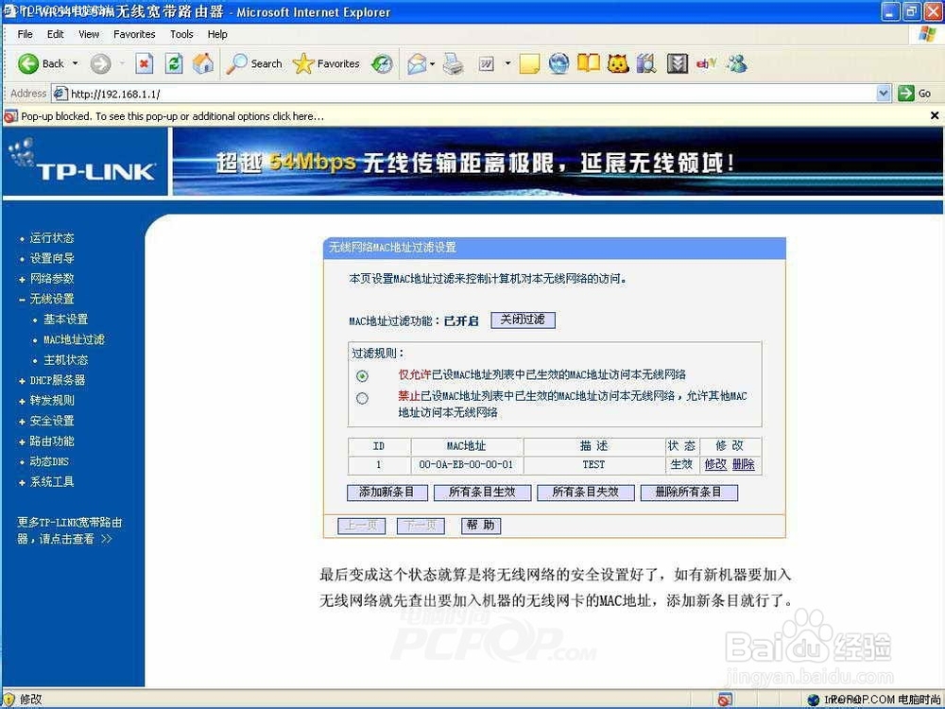This screenshot has height=709, width=945.
Task: Open the Favorites menu
Action: click(134, 34)
